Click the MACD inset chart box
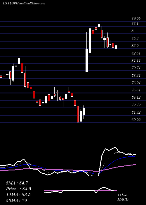Image resolution: width=146 pixels, height=205 pixels. click(x=80, y=190)
